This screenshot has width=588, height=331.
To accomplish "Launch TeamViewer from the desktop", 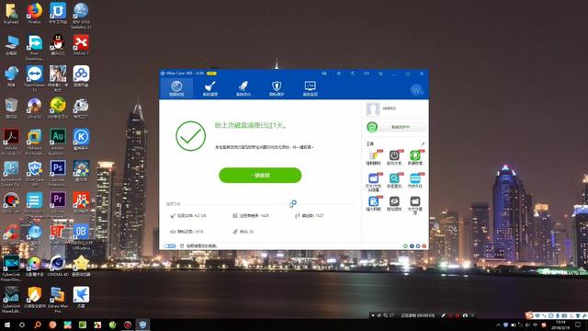I will [35, 78].
